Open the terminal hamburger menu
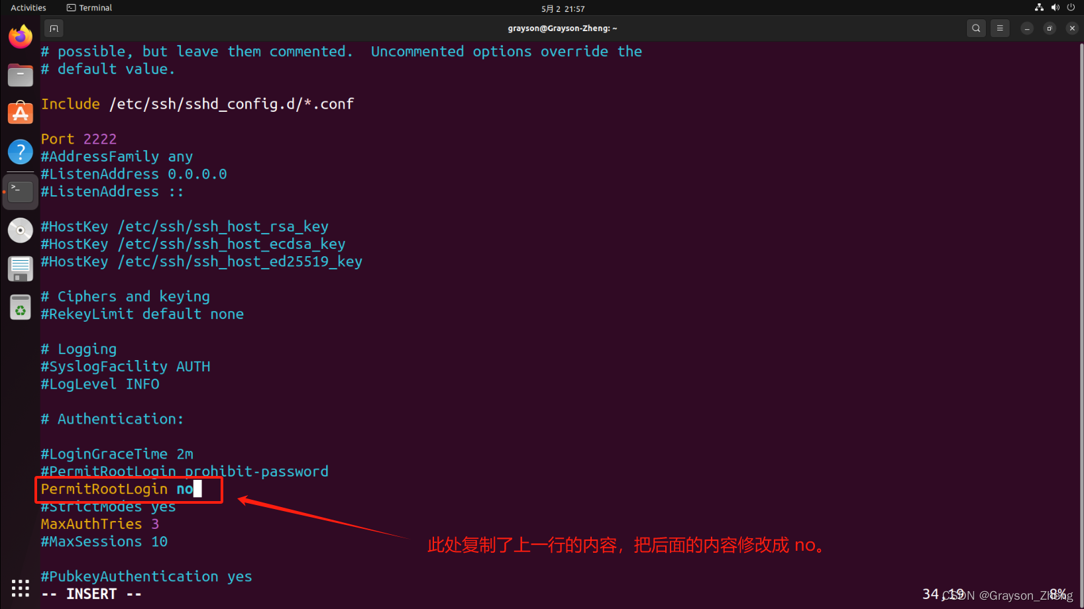 1000,28
